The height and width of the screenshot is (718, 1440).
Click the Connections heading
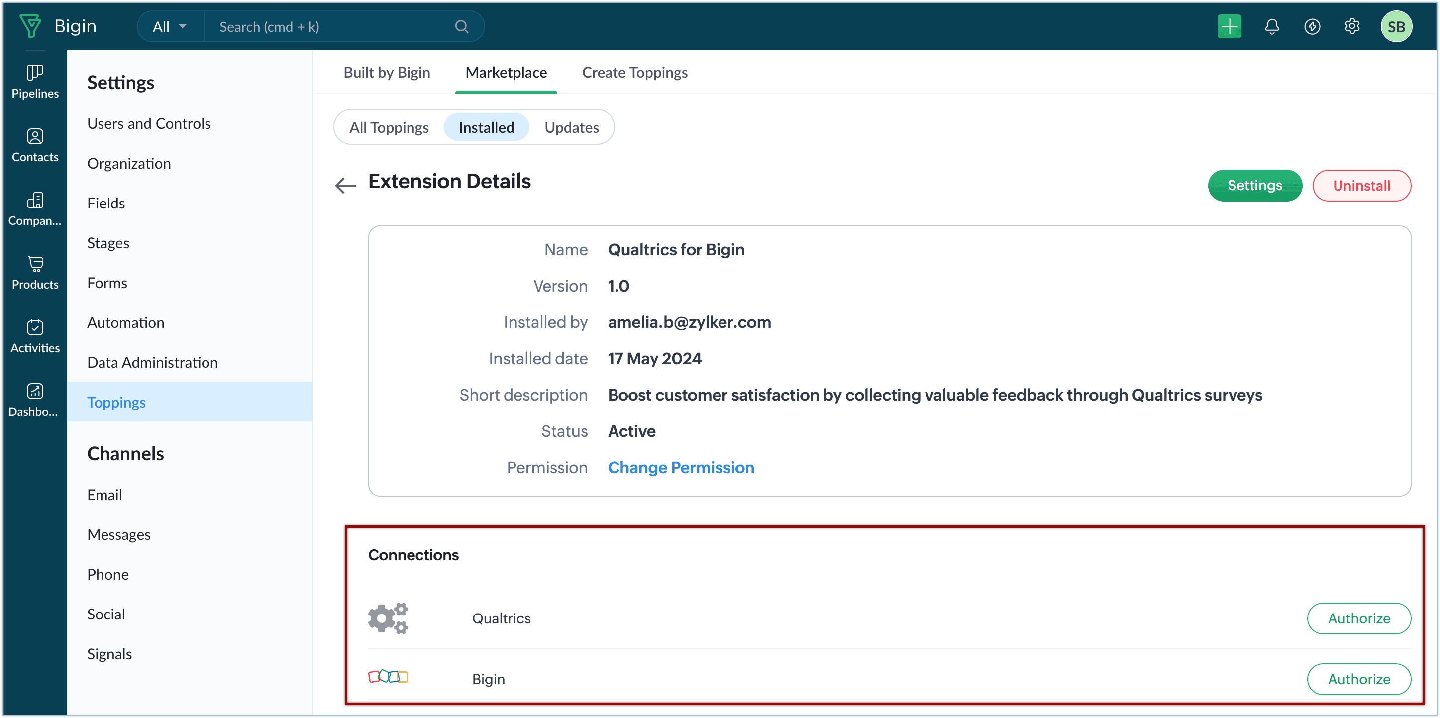pos(413,554)
